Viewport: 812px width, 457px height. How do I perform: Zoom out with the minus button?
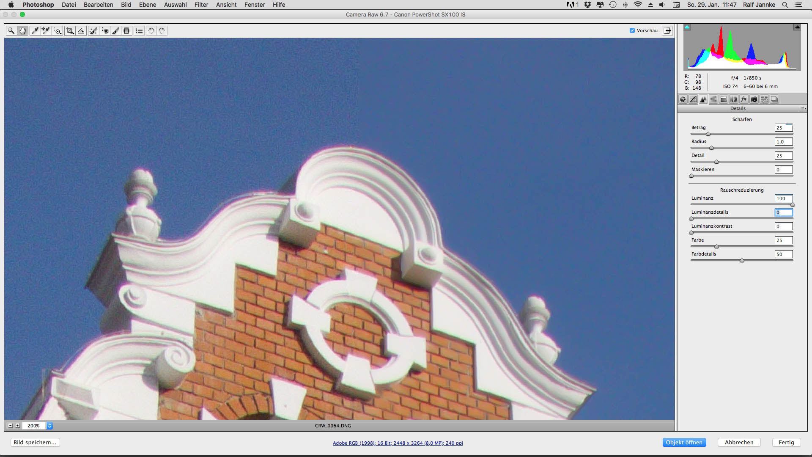click(10, 426)
